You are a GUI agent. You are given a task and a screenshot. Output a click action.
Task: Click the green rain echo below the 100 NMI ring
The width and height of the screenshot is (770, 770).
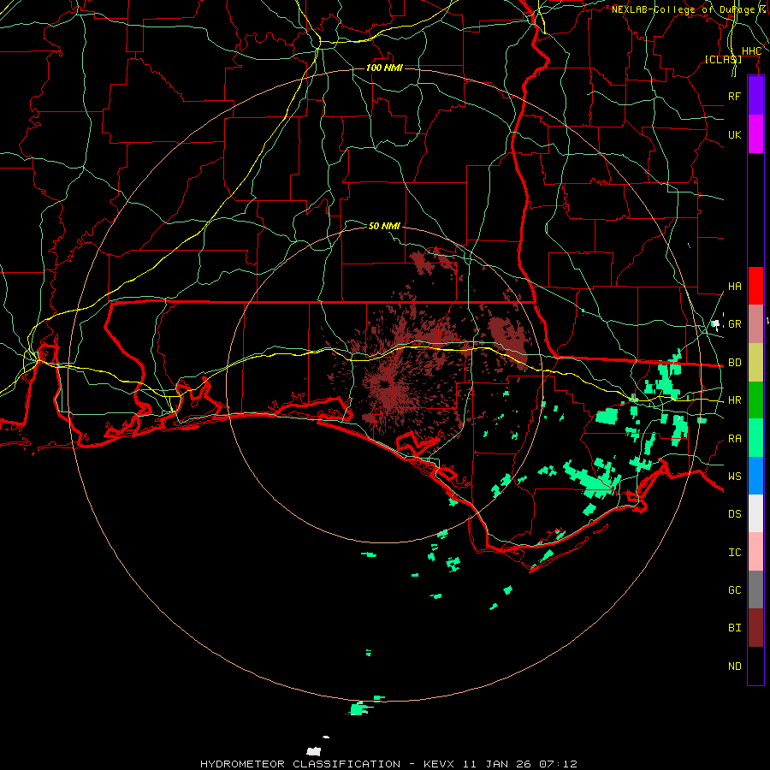(359, 708)
